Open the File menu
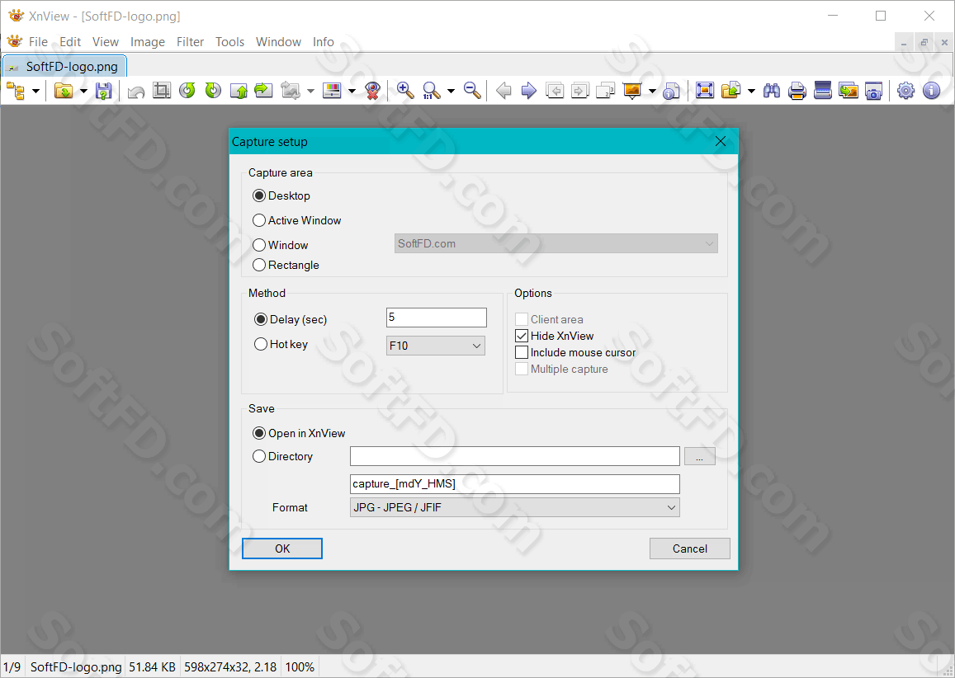This screenshot has height=678, width=955. coord(38,42)
